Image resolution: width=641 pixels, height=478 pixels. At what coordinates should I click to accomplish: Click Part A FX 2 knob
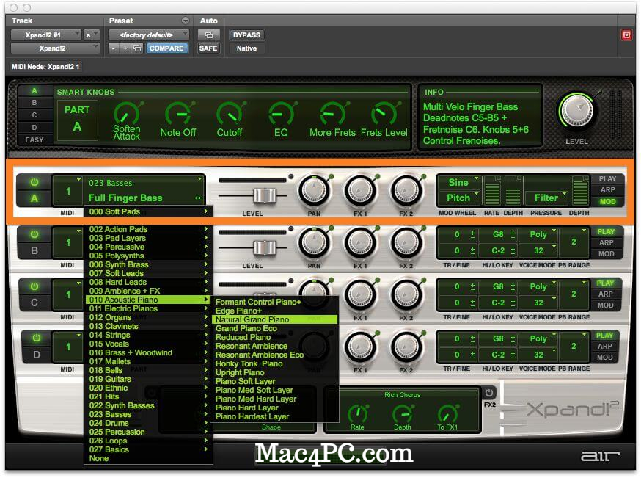coord(406,191)
